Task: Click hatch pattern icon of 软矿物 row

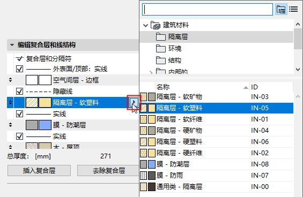Action: 143,97
